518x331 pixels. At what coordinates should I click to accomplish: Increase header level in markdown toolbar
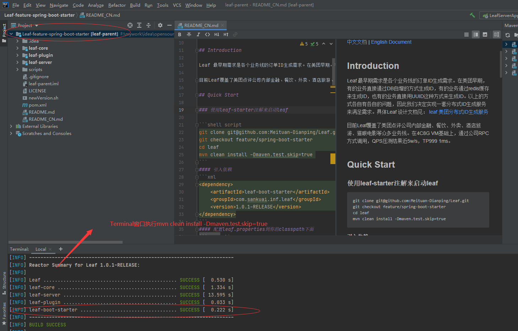click(226, 34)
